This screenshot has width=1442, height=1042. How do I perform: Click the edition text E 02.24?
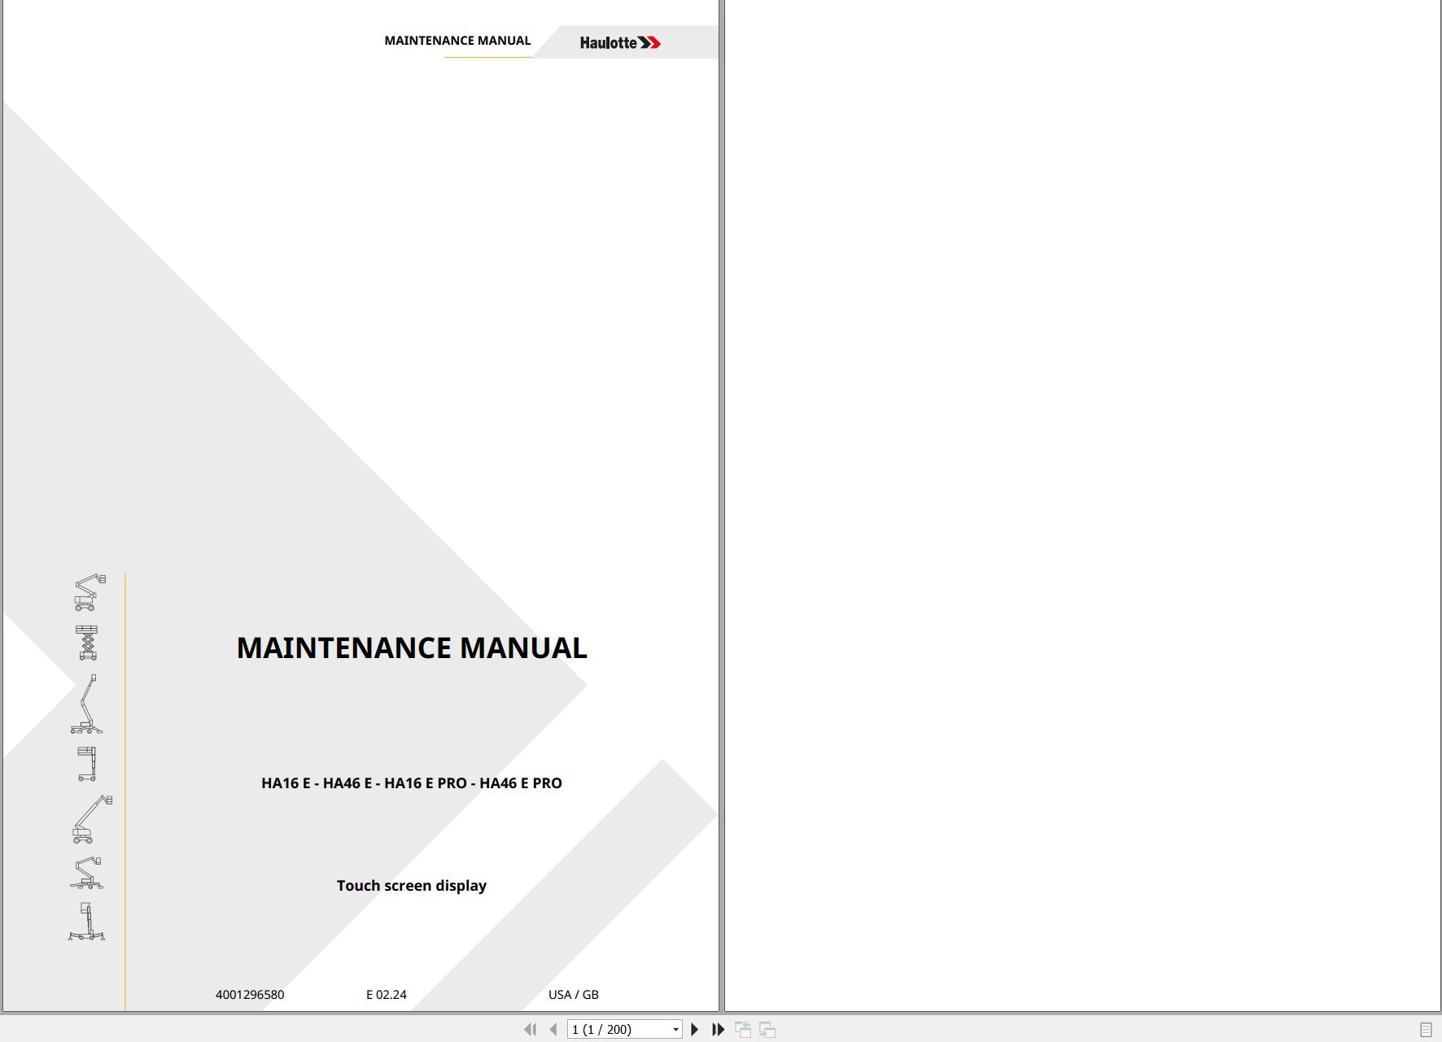tap(387, 995)
